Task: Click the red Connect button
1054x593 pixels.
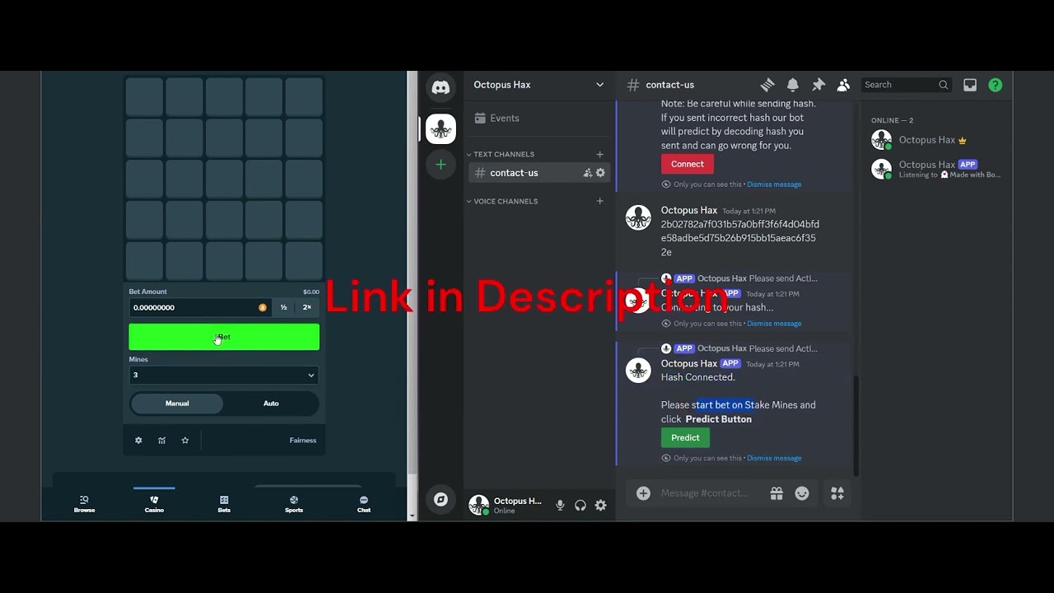Action: [688, 164]
